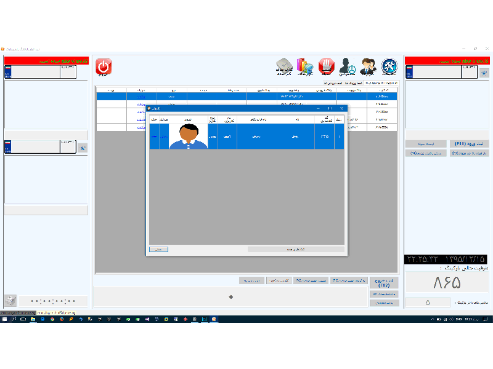493x369 pixels.
Task: Click the printer icon at bottom left
Action: pyautogui.click(x=10, y=300)
